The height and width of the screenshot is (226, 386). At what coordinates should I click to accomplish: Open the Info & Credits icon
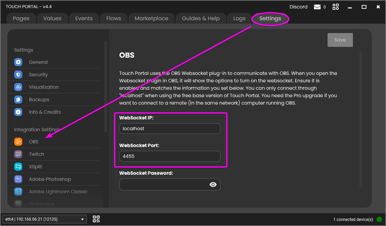18,112
